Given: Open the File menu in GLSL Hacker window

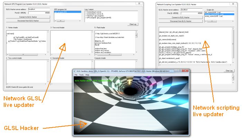Looking at the screenshot, I should [76, 75].
